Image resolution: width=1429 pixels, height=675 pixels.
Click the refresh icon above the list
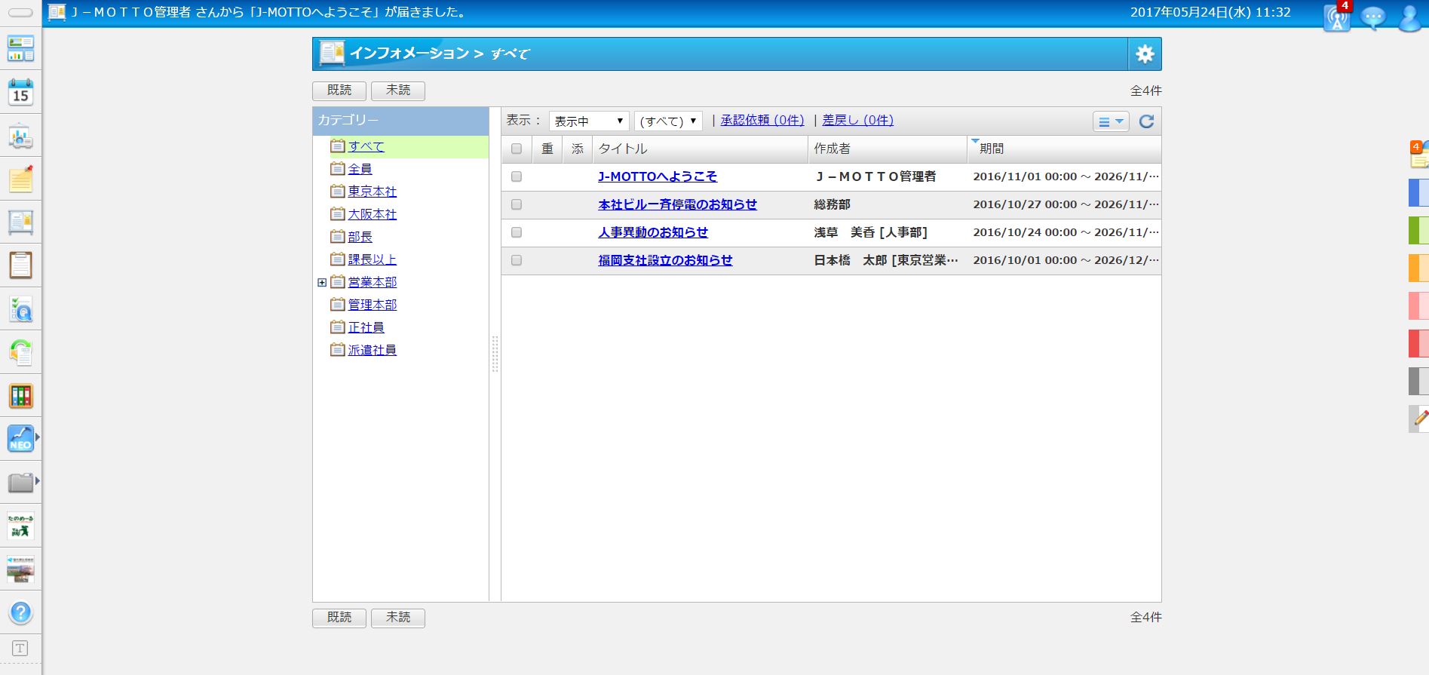(1146, 121)
